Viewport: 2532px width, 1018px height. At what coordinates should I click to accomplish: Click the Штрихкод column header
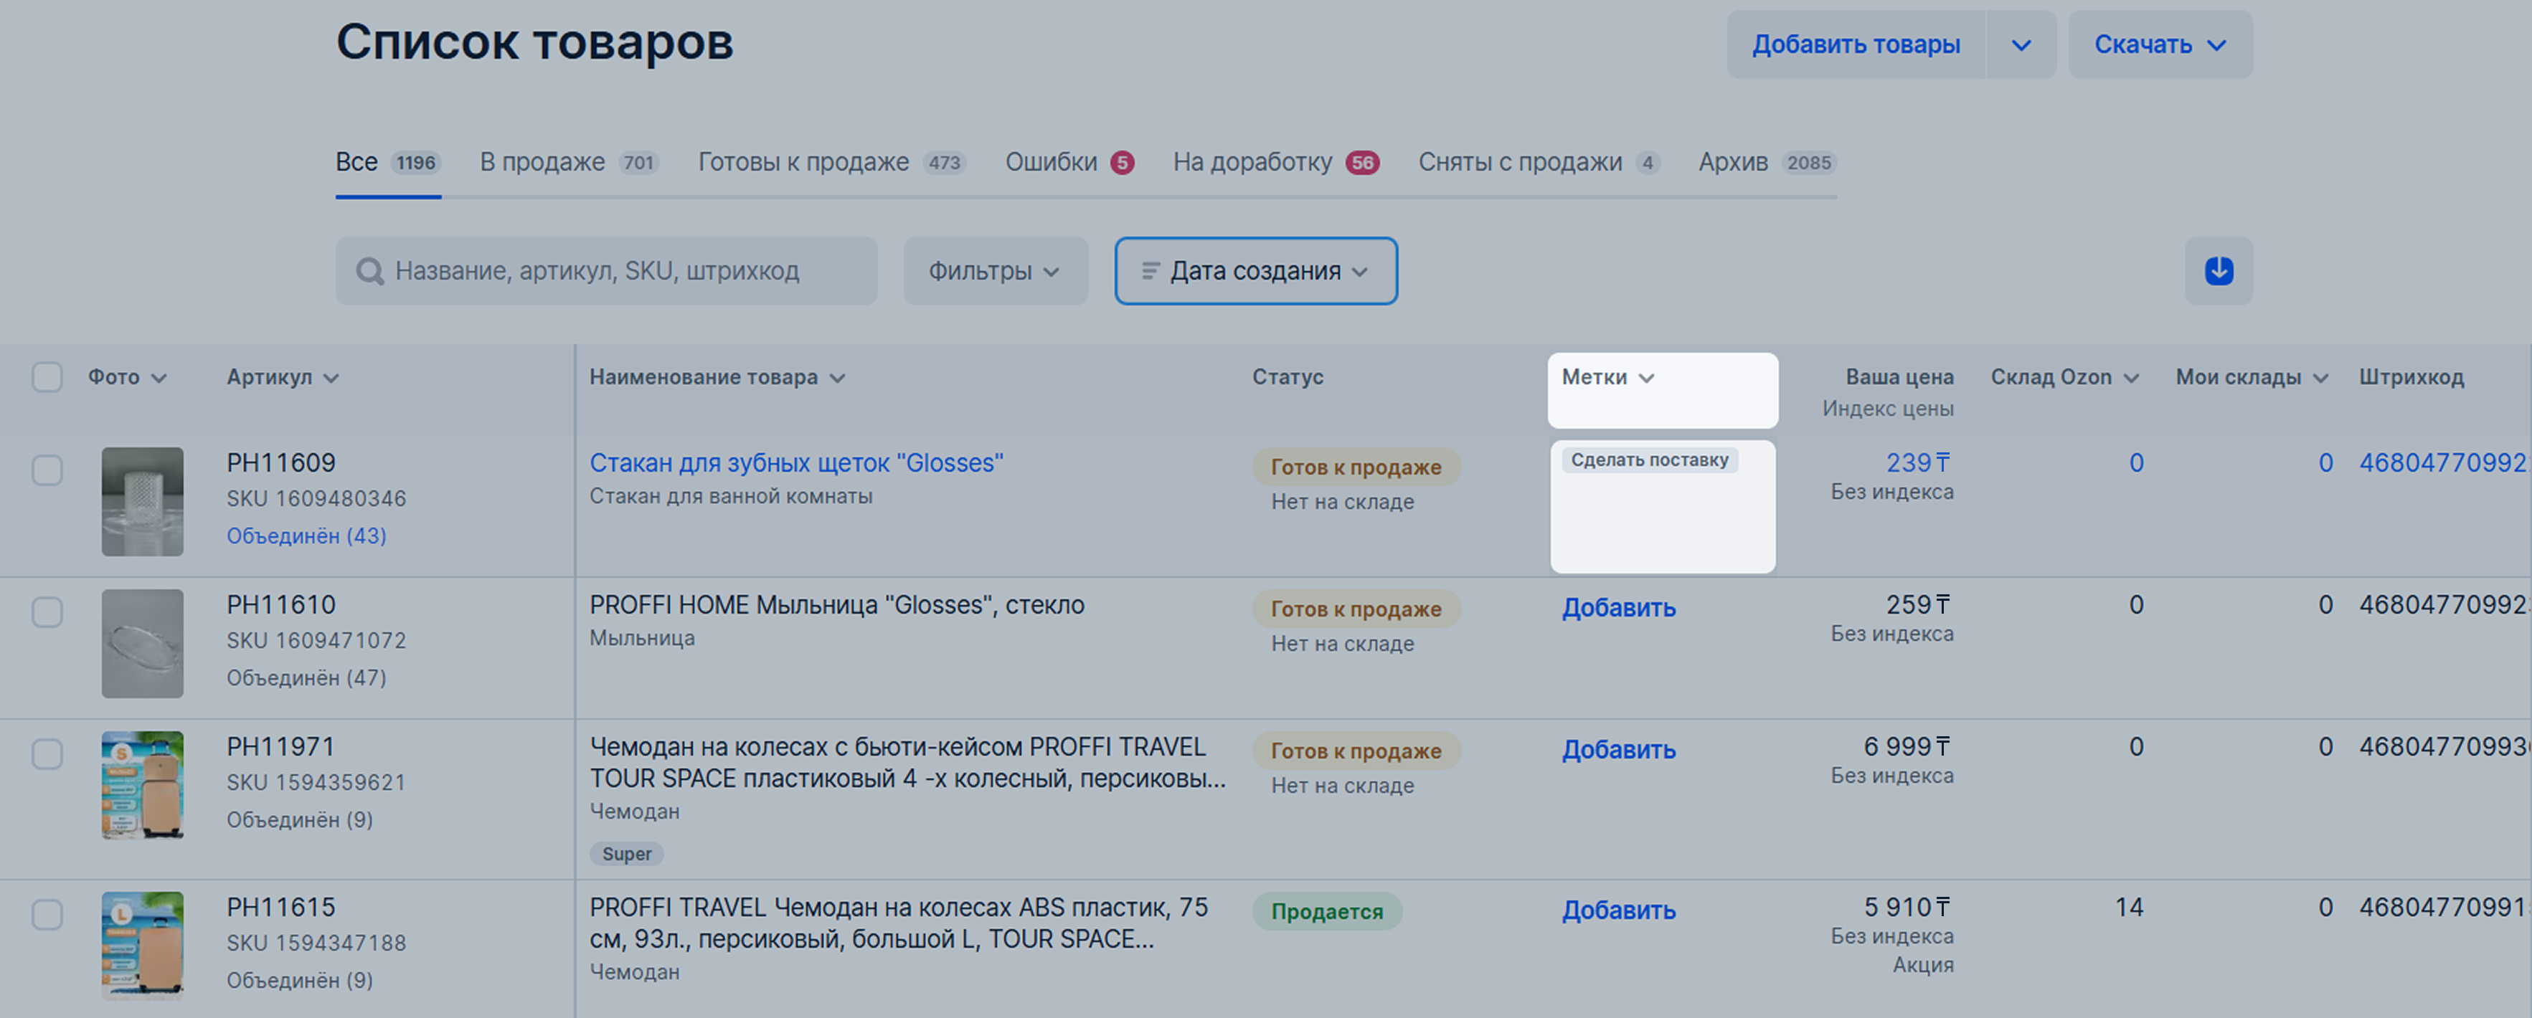click(2411, 377)
